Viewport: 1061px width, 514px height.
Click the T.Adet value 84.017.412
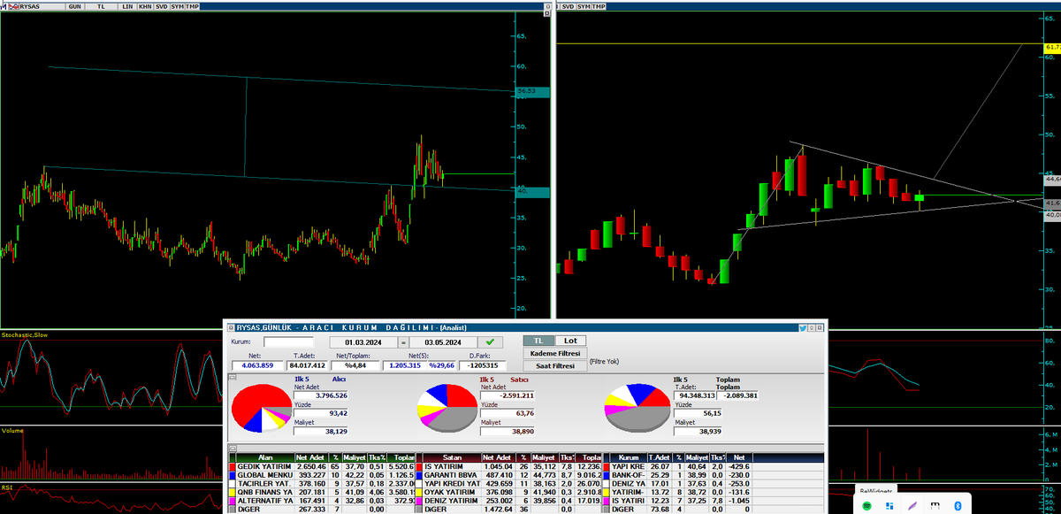(x=306, y=364)
